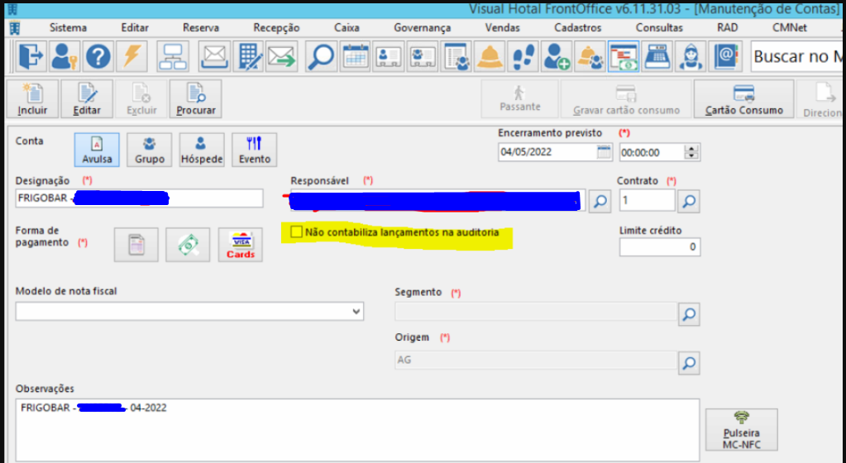This screenshot has height=463, width=846.
Task: Click the Observações text area
Action: click(357, 430)
